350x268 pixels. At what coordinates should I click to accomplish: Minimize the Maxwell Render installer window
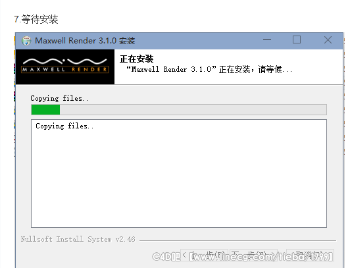(x=267, y=40)
